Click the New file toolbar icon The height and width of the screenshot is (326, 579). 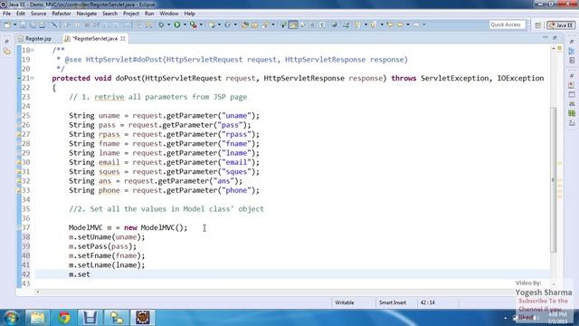tap(6, 24)
